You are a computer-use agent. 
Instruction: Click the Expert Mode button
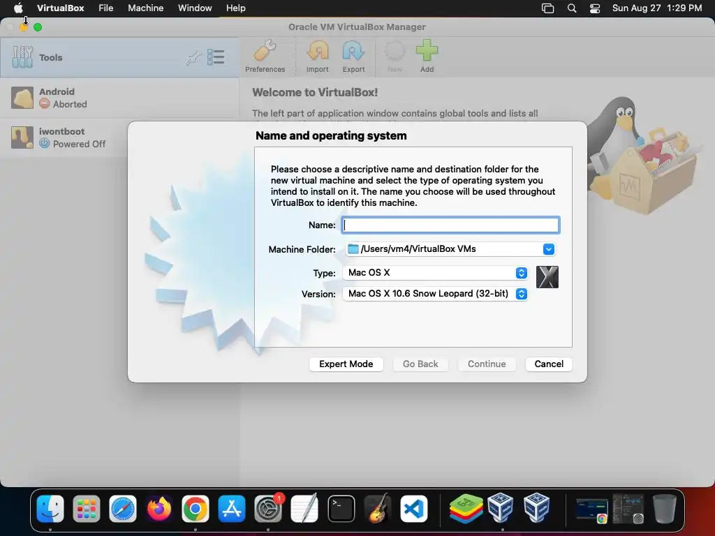click(x=346, y=364)
